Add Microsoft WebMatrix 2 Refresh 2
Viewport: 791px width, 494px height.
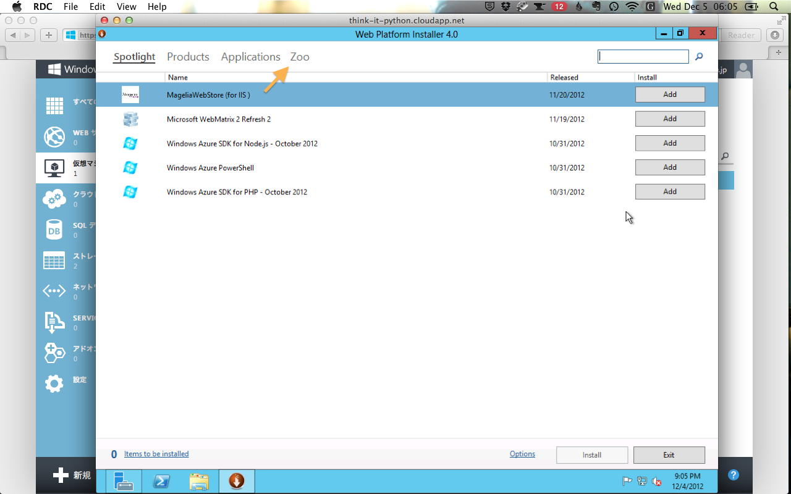point(670,119)
